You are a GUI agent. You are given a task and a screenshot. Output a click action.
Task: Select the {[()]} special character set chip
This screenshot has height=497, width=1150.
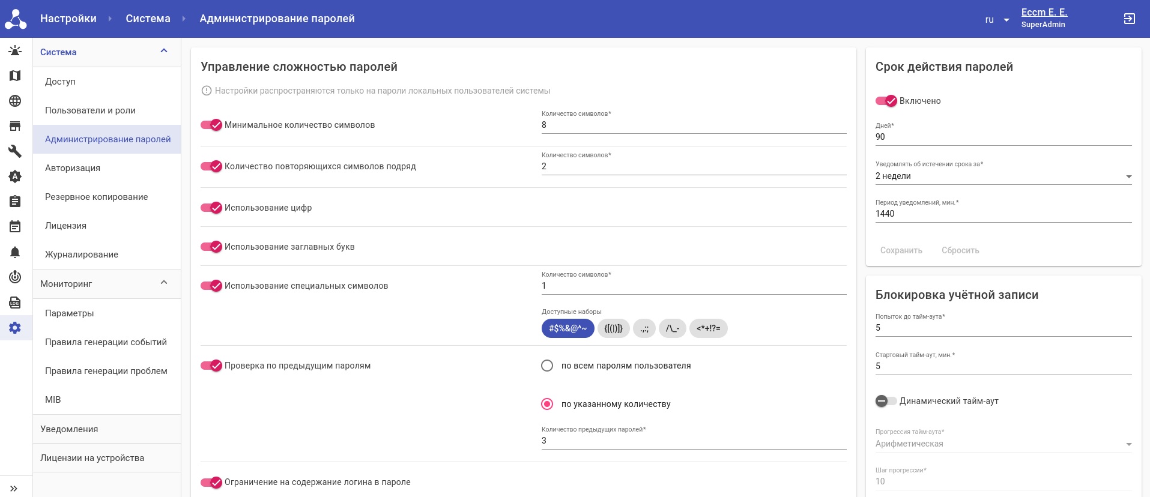coord(613,328)
